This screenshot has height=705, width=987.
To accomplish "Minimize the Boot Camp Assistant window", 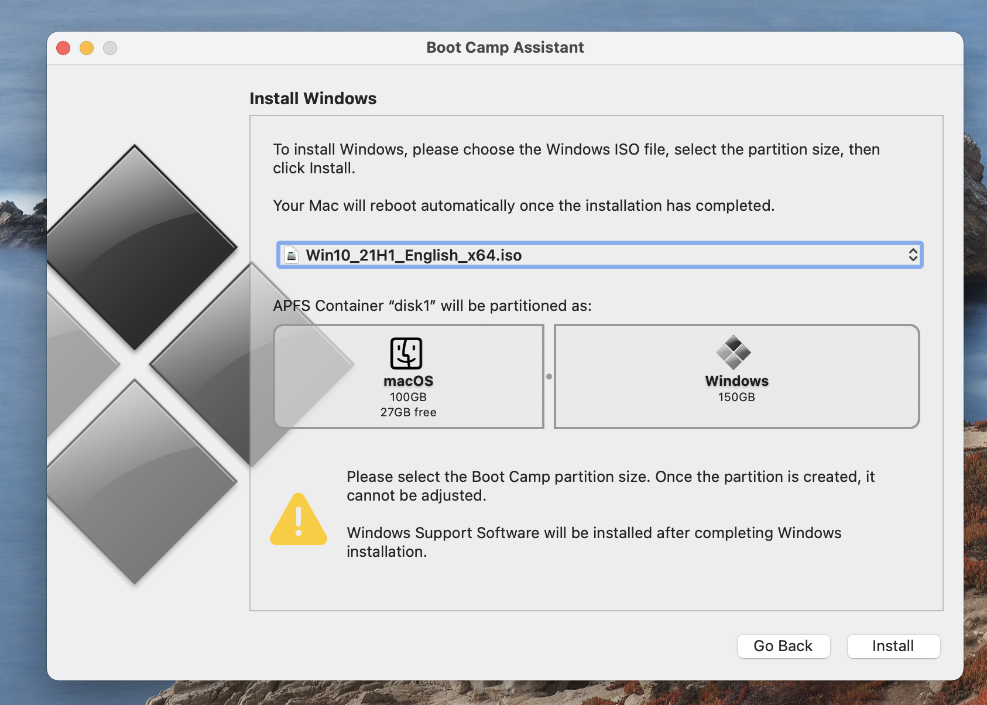I will (x=87, y=48).
